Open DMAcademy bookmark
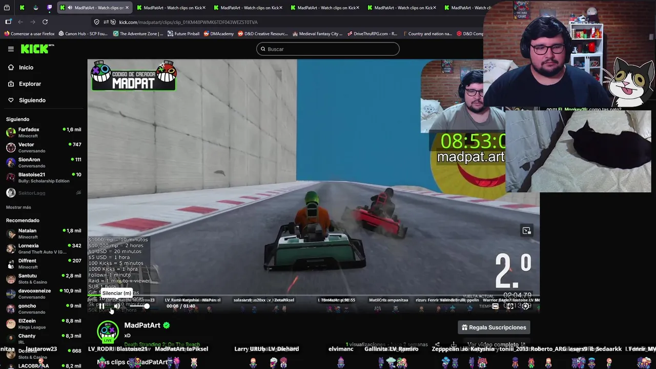This screenshot has width=656, height=369. pyautogui.click(x=218, y=34)
